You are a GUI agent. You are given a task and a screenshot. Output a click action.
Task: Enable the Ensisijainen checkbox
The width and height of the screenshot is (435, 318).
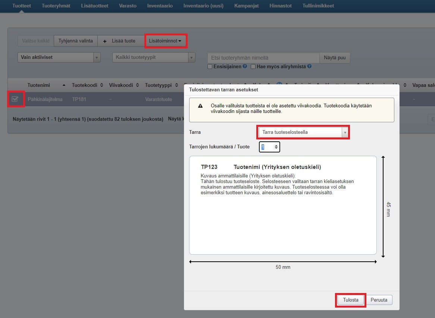[x=210, y=67]
